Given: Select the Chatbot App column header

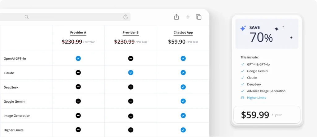Looking at the screenshot, I should [x=183, y=32].
